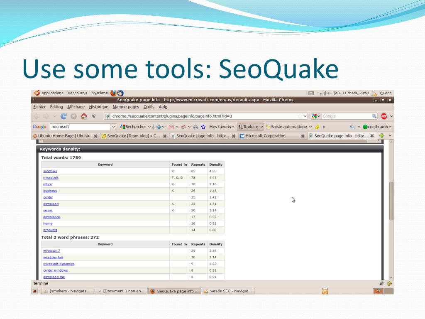This screenshot has width=425, height=319.
Task: Switch to wesde SEO taskbar window
Action: [229, 291]
